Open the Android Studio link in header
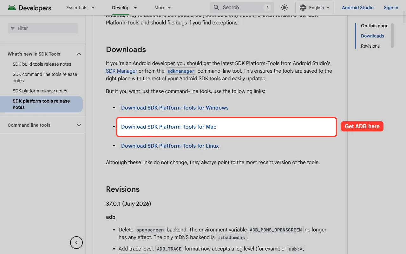 pyautogui.click(x=357, y=8)
